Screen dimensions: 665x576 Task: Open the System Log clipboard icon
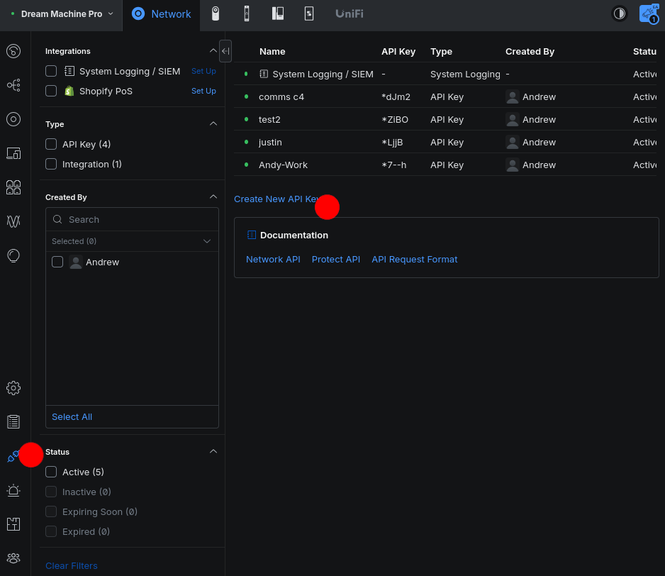tap(13, 422)
